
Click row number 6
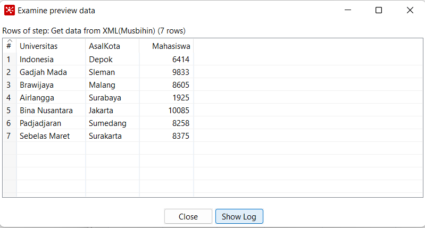10,123
